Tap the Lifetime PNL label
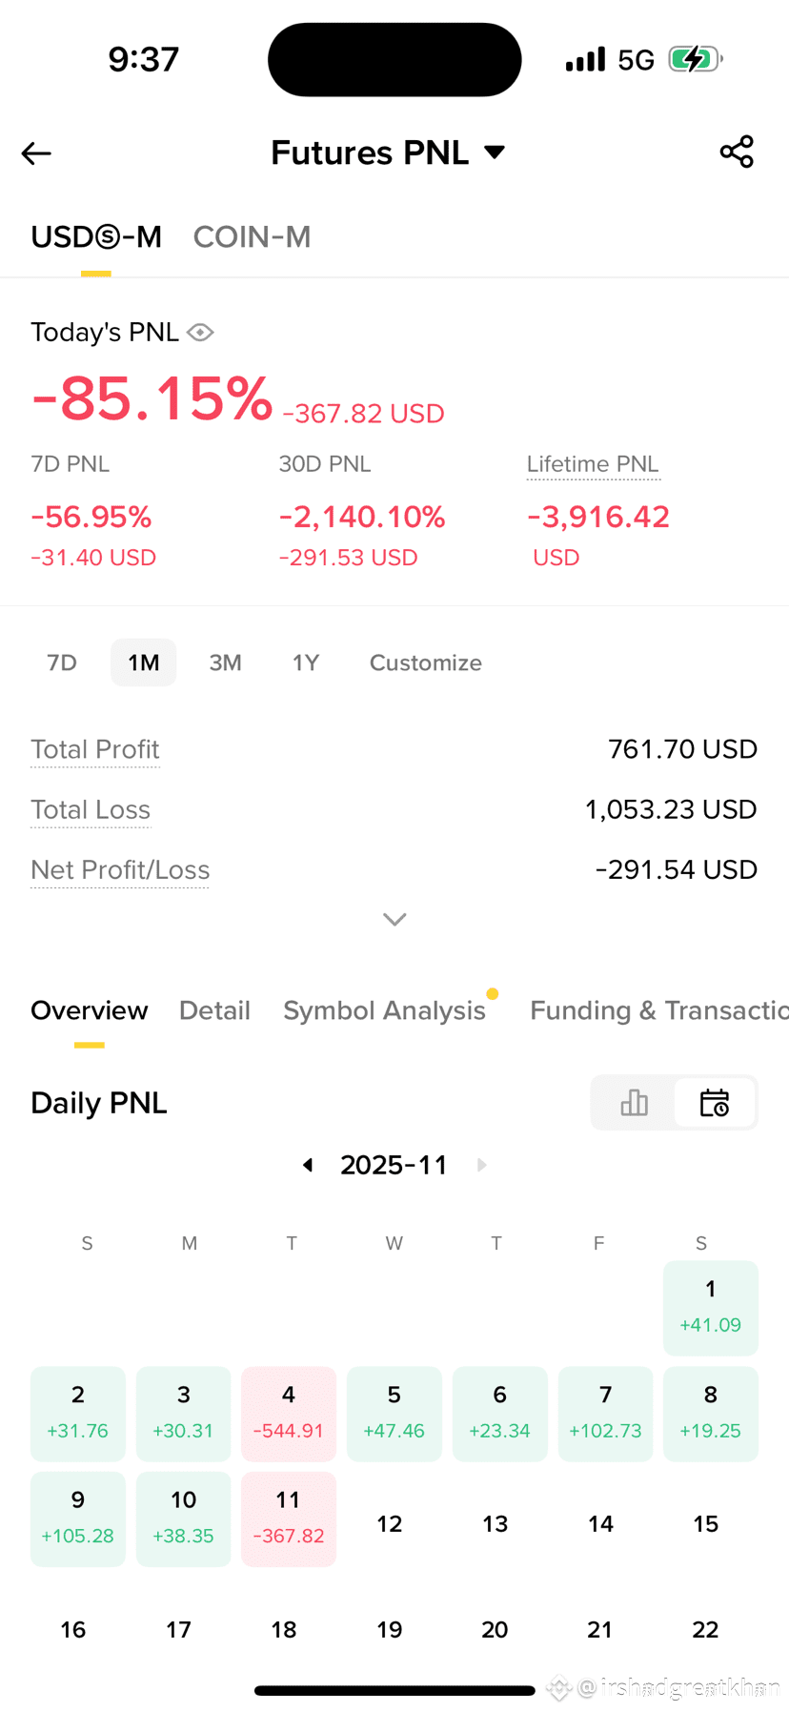This screenshot has width=789, height=1712. coord(593,464)
